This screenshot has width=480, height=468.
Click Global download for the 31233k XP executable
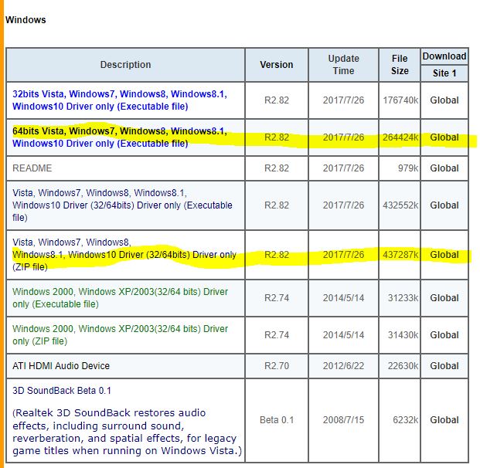pyautogui.click(x=444, y=297)
